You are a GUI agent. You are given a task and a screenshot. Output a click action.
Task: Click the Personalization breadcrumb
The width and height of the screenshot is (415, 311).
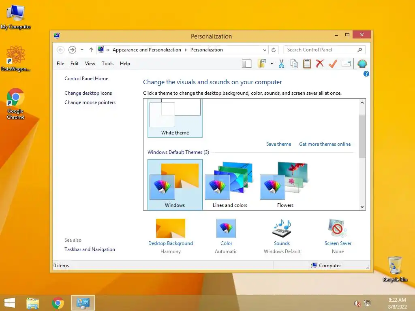pos(206,50)
